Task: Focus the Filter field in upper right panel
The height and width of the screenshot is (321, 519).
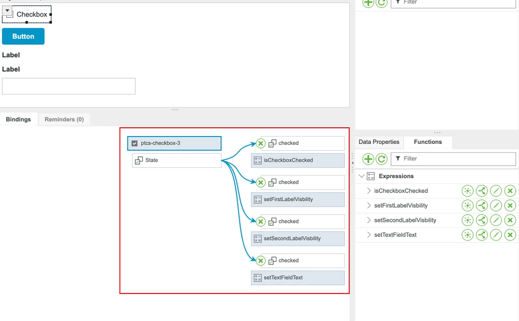Action: [454, 3]
